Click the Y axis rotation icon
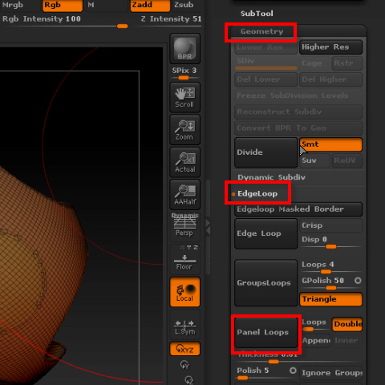 point(184,364)
